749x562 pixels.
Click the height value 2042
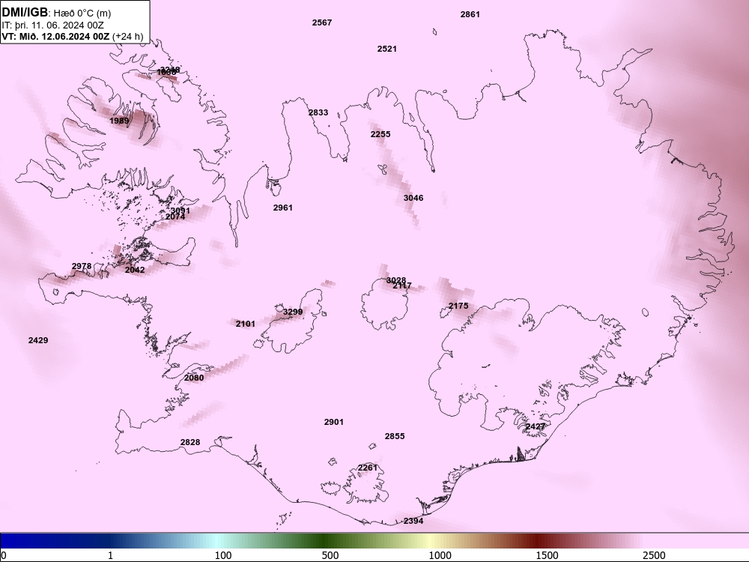coord(135,270)
